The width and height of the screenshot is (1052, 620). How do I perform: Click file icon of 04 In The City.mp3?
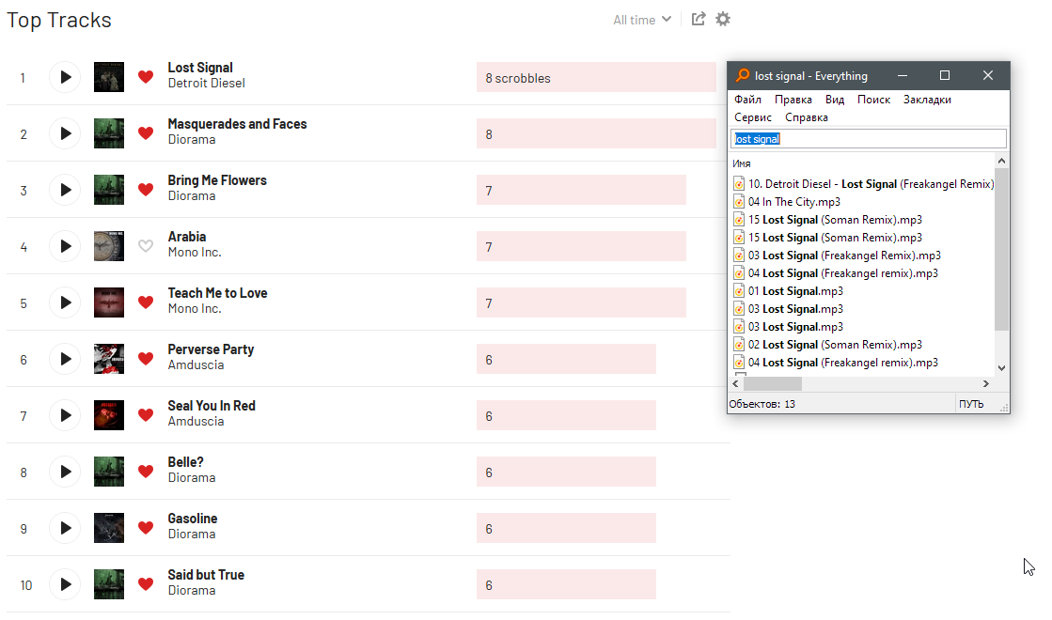pos(739,202)
